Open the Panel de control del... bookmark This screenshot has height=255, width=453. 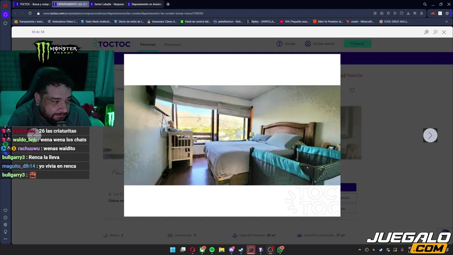[x=195, y=22]
